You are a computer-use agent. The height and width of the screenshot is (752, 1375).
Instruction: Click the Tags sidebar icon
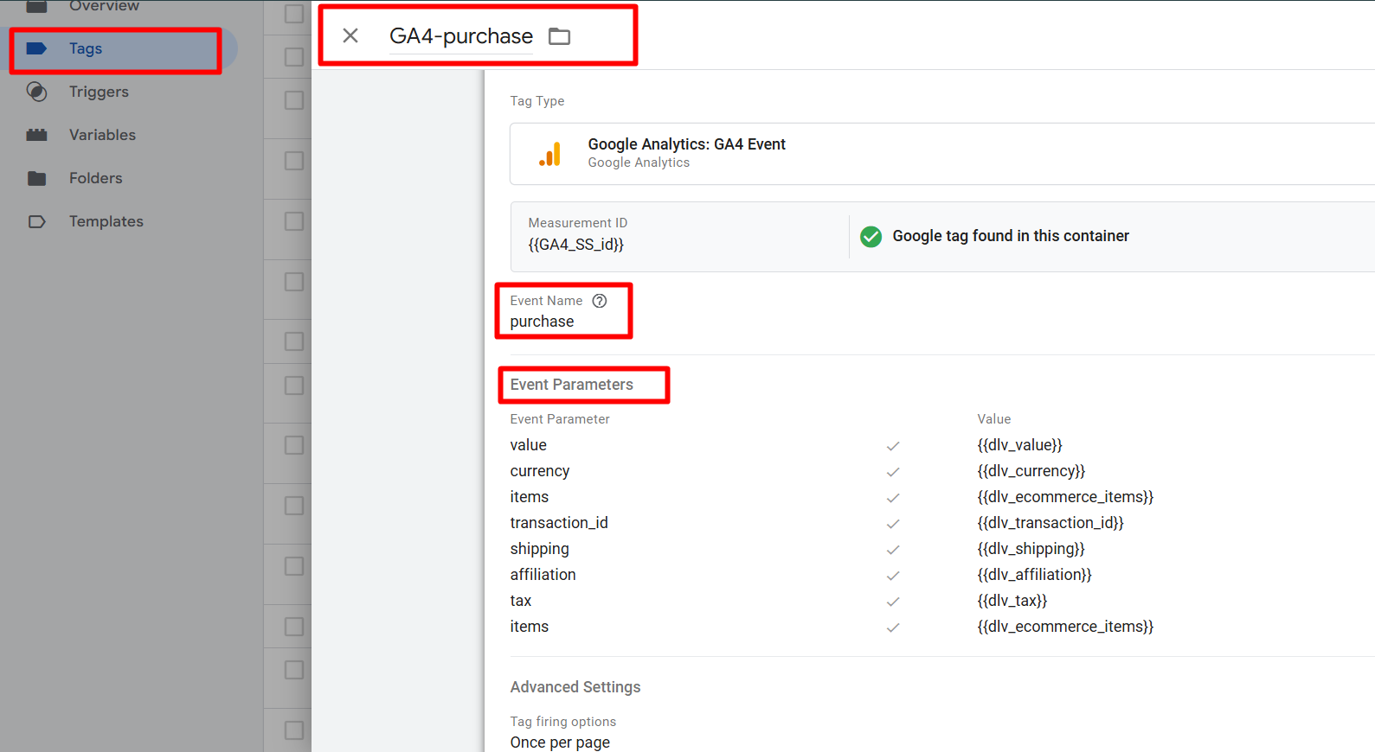pos(36,48)
